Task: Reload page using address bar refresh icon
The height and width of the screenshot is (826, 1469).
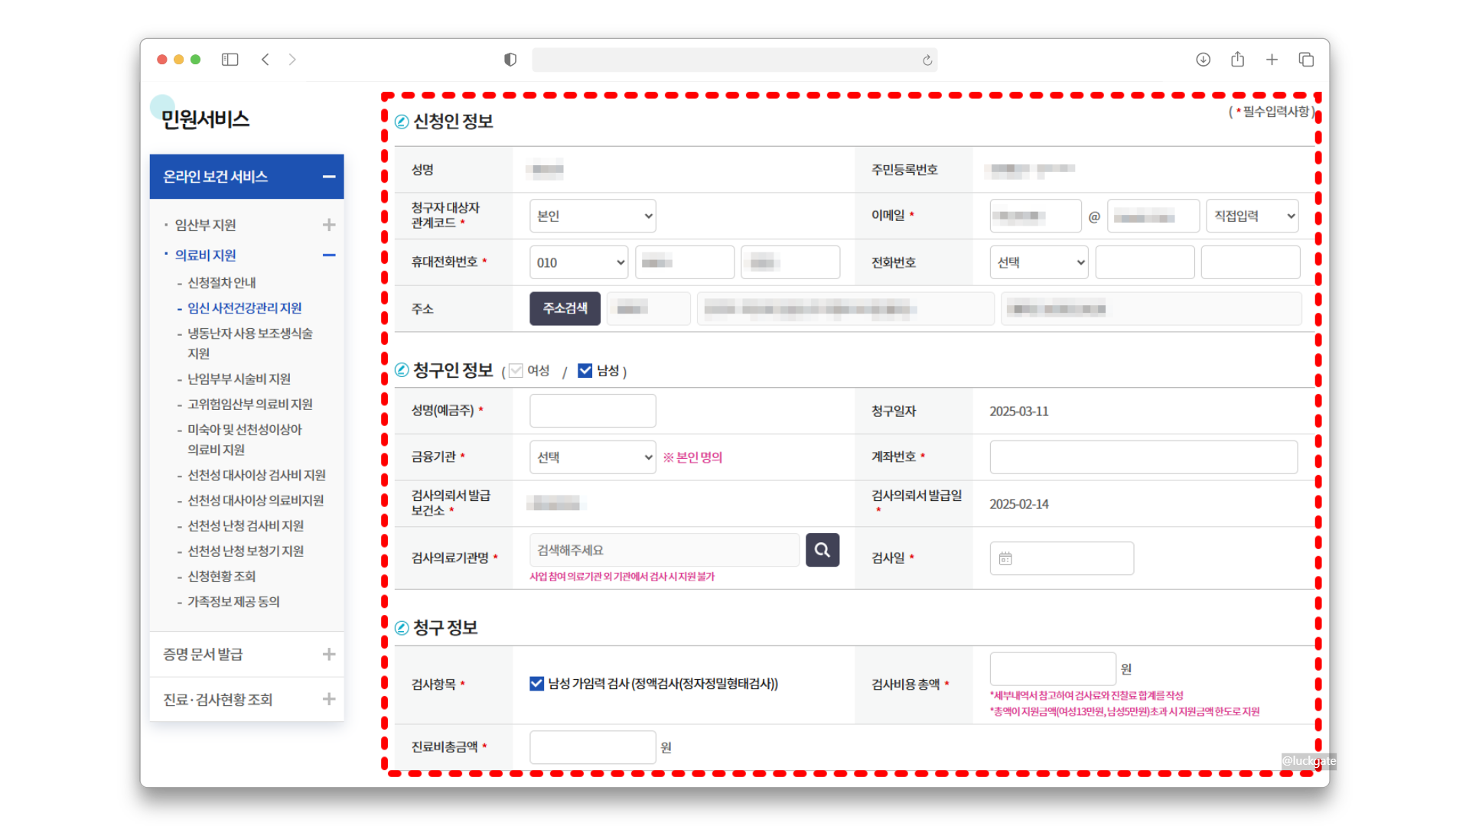Action: click(927, 60)
